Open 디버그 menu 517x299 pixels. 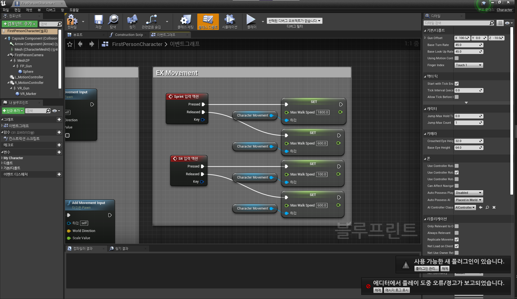(x=51, y=10)
